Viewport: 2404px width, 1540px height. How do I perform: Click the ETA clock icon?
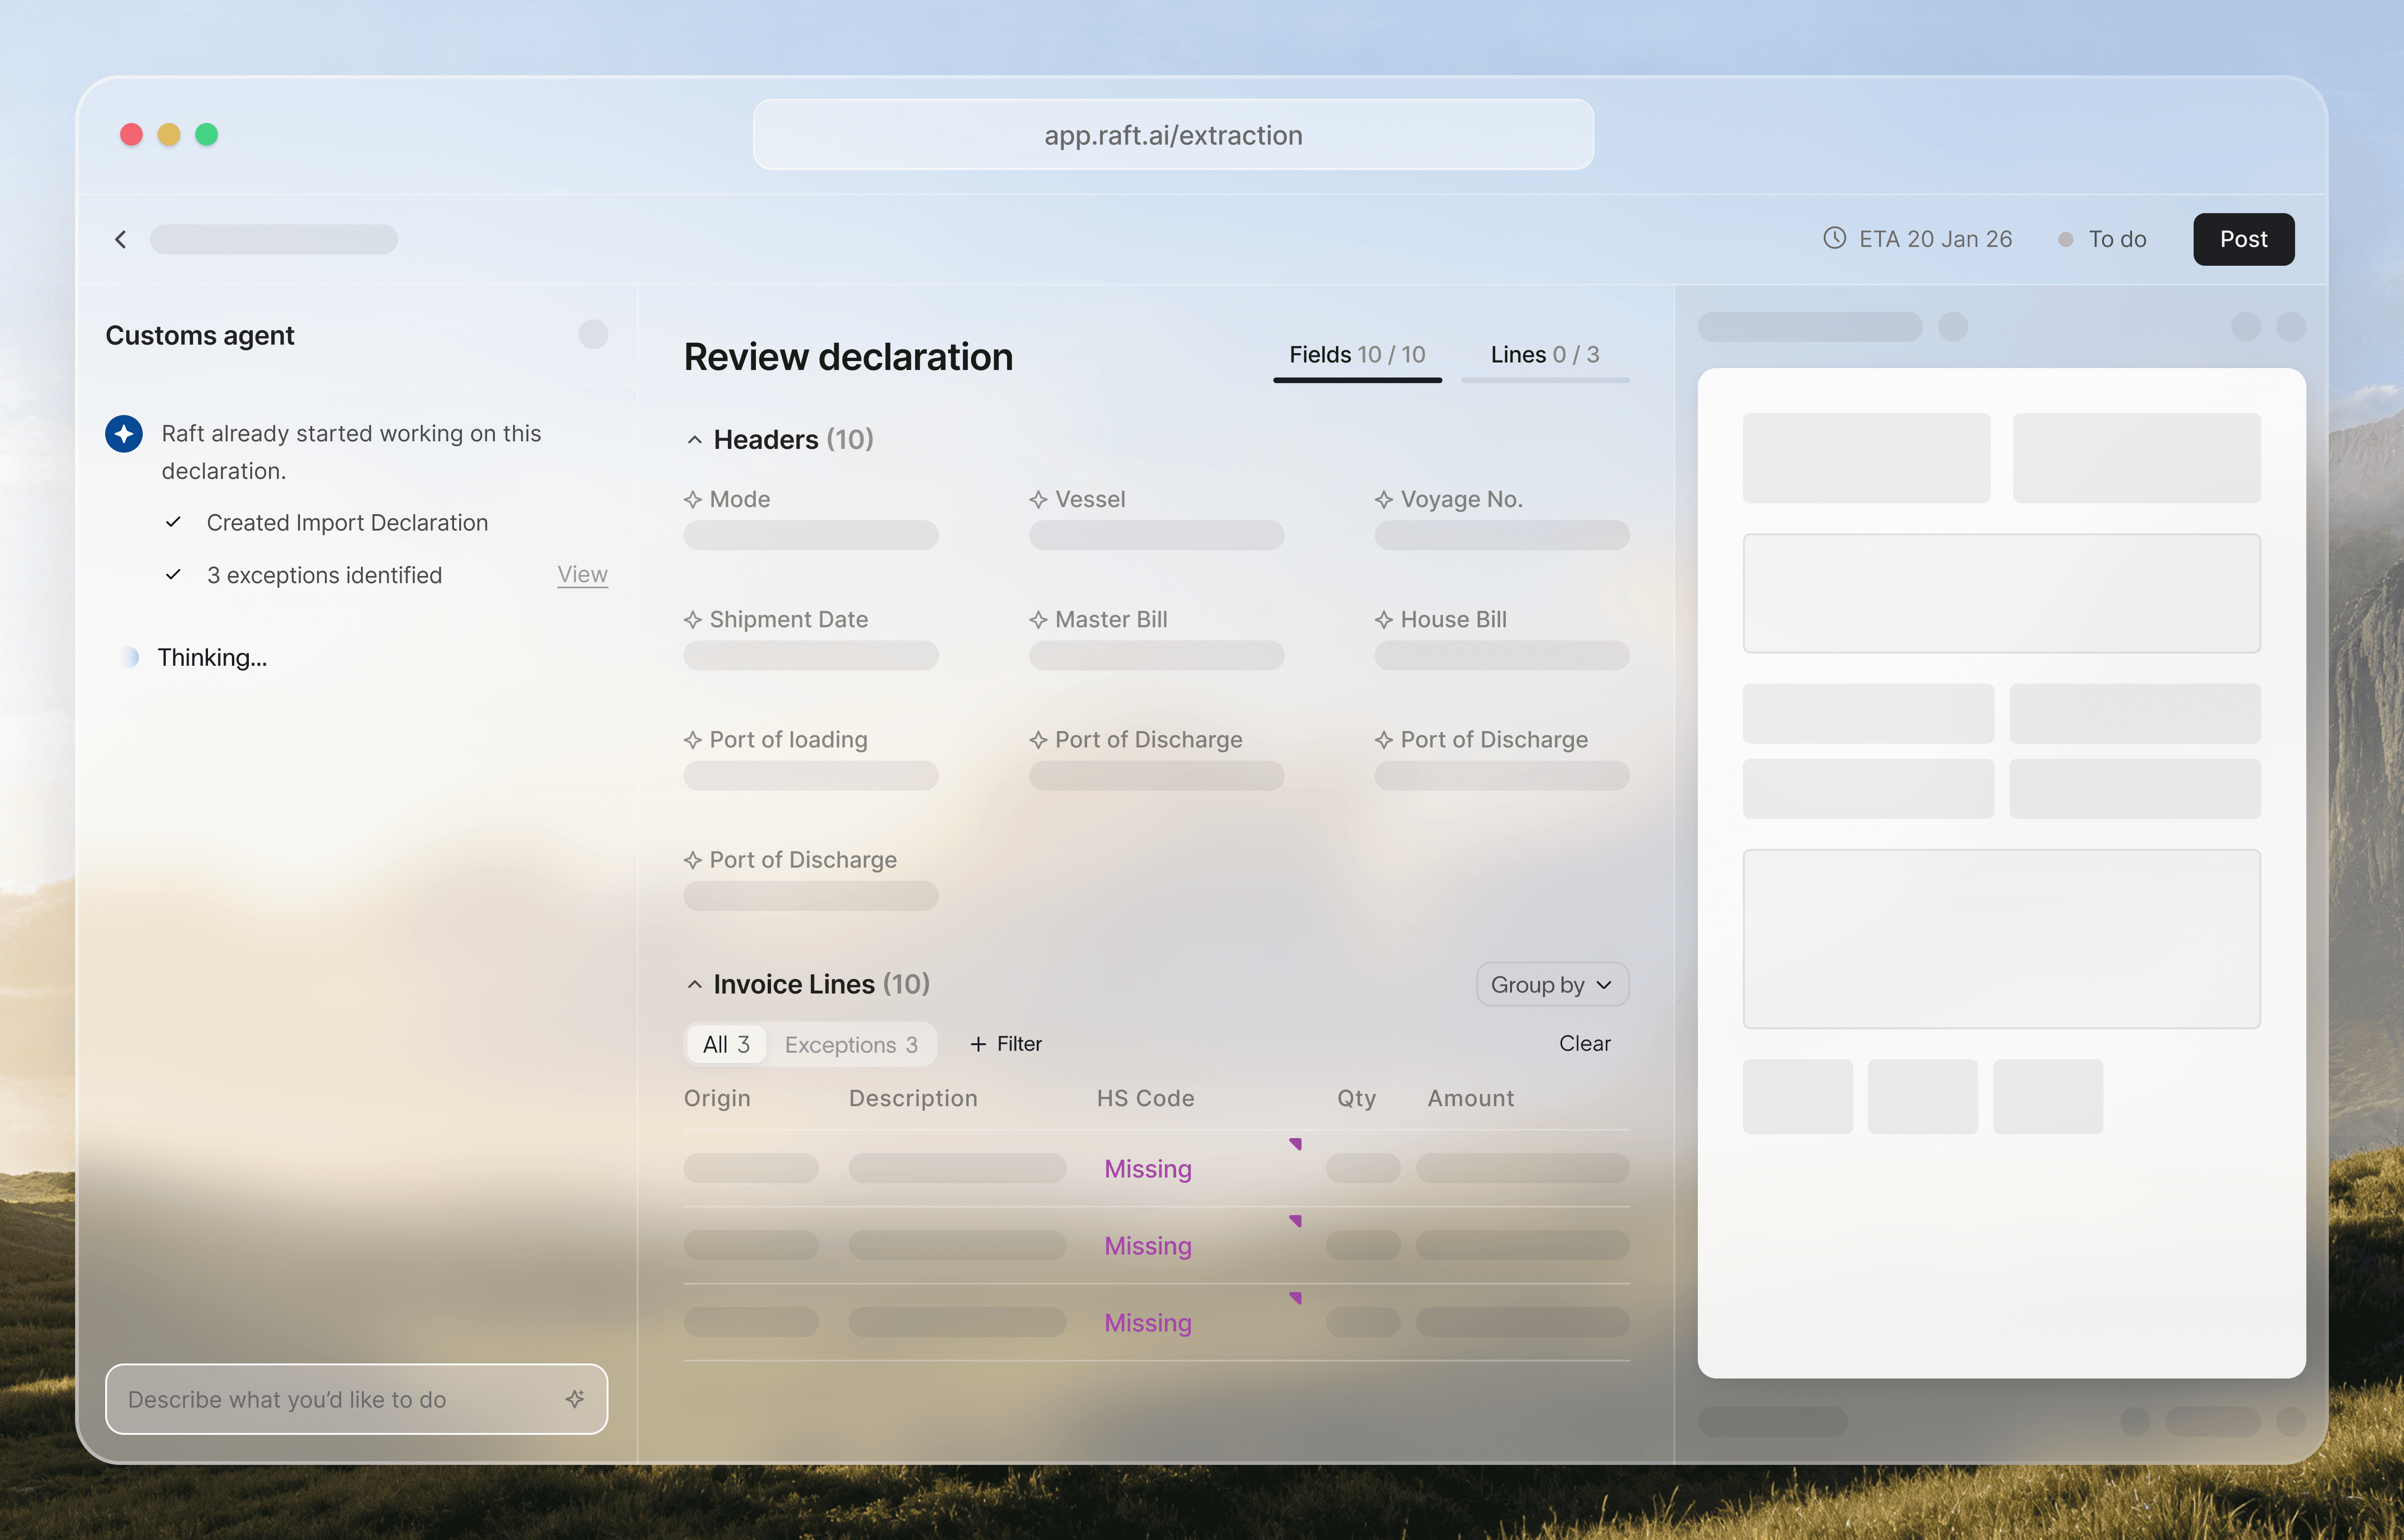point(1834,238)
